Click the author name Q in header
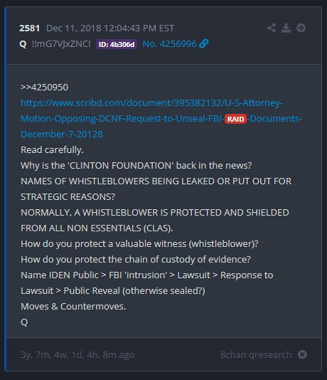The image size is (327, 380). click(23, 44)
